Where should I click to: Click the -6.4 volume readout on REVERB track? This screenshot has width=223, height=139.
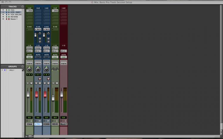point(55,117)
